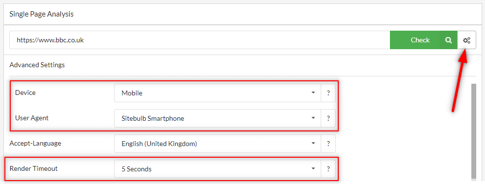Expand the Accept-Language dropdown caret arrow

[313, 144]
